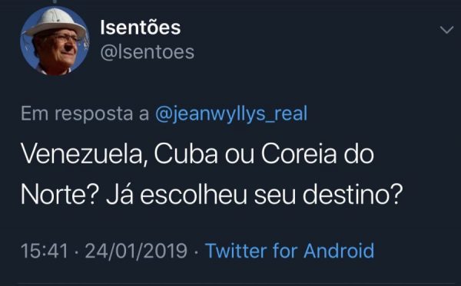Screen dimensions: 461x286
Task: Visit the @jeanwyllys_real mentioned profile
Action: [231, 113]
